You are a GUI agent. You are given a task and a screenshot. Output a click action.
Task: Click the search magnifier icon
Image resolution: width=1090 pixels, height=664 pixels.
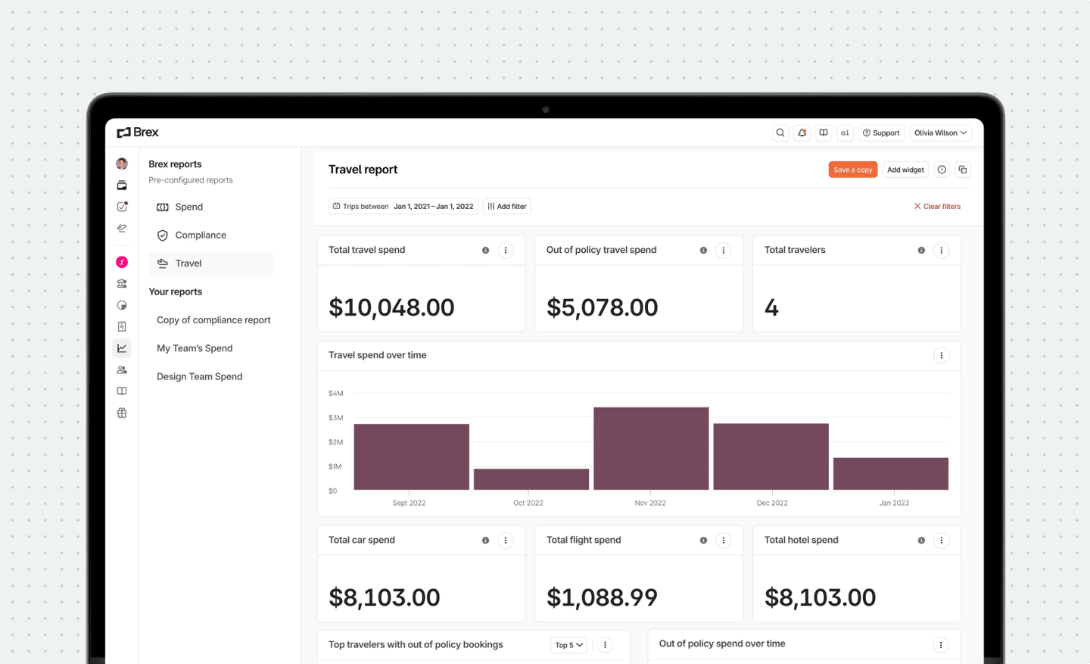pyautogui.click(x=780, y=132)
